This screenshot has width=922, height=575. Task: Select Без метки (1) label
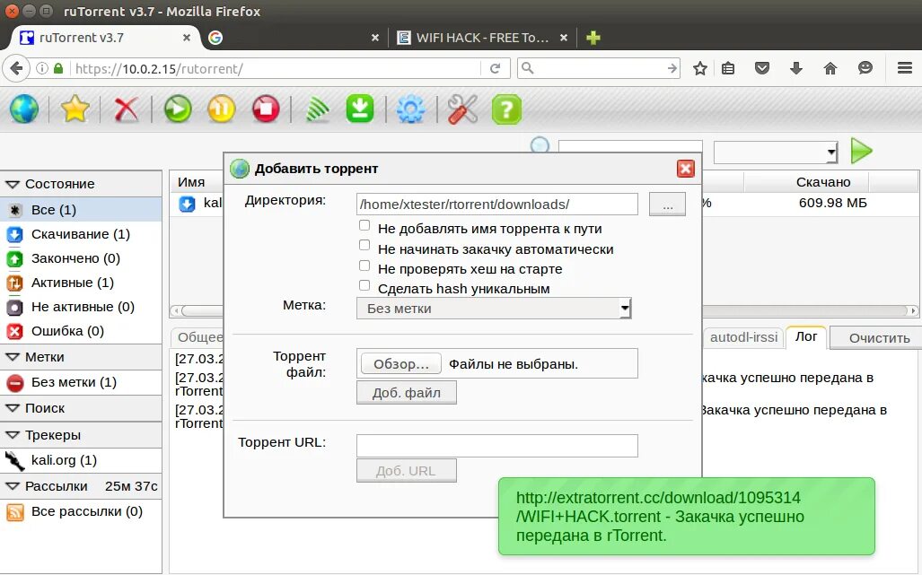pos(81,382)
